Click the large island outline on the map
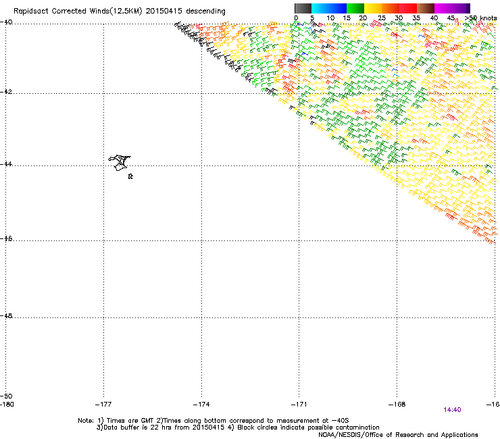This screenshot has width=500, height=439. [x=120, y=163]
